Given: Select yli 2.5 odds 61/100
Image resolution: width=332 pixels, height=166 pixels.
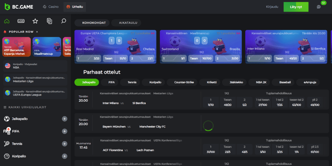Looking at the screenshot, I should click(x=315, y=149).
